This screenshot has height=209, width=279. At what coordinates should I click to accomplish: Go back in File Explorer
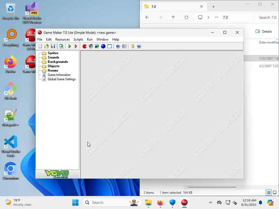[x=147, y=17]
